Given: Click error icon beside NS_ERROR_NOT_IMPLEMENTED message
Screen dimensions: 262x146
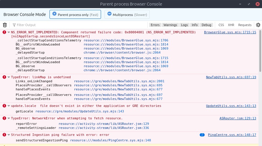Looking at the screenshot, I should (4, 32).
